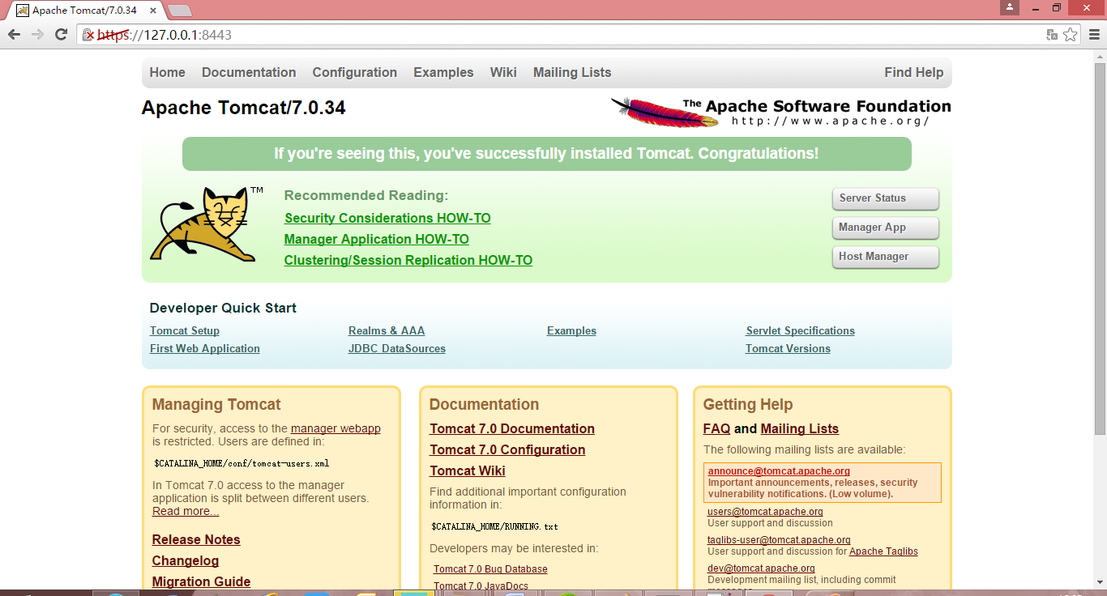Click users@tomcat.apache.org mailing list link
Screen dimensions: 1107x596
click(765, 512)
